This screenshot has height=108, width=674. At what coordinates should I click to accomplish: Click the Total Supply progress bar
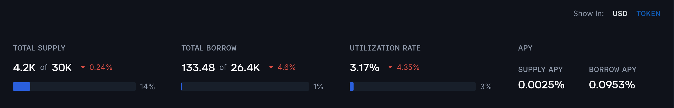point(74,87)
